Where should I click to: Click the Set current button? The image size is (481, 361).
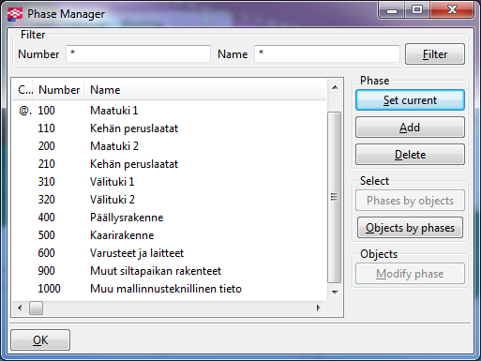click(x=410, y=100)
